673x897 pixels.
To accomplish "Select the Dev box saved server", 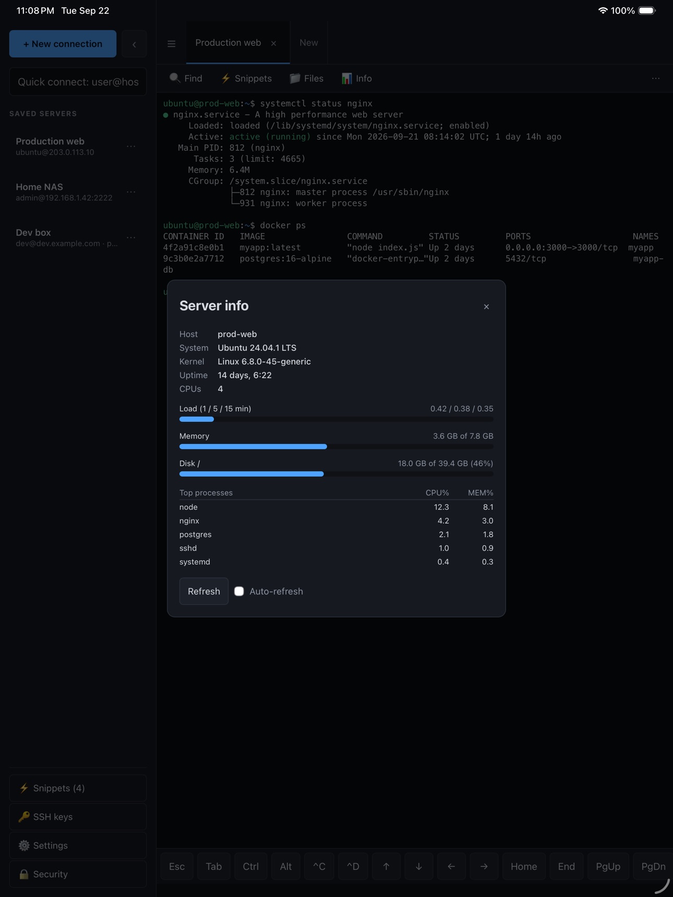I will [x=78, y=238].
